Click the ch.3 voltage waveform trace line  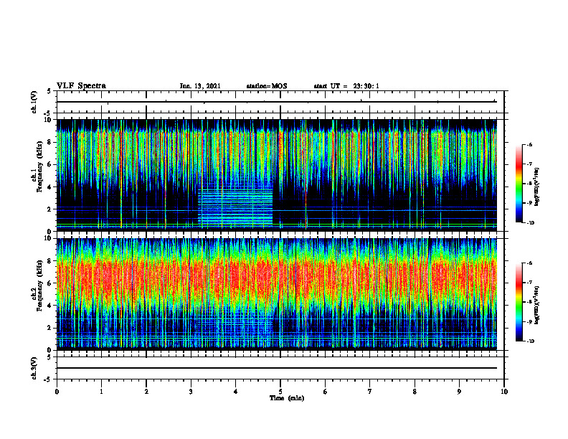click(277, 368)
